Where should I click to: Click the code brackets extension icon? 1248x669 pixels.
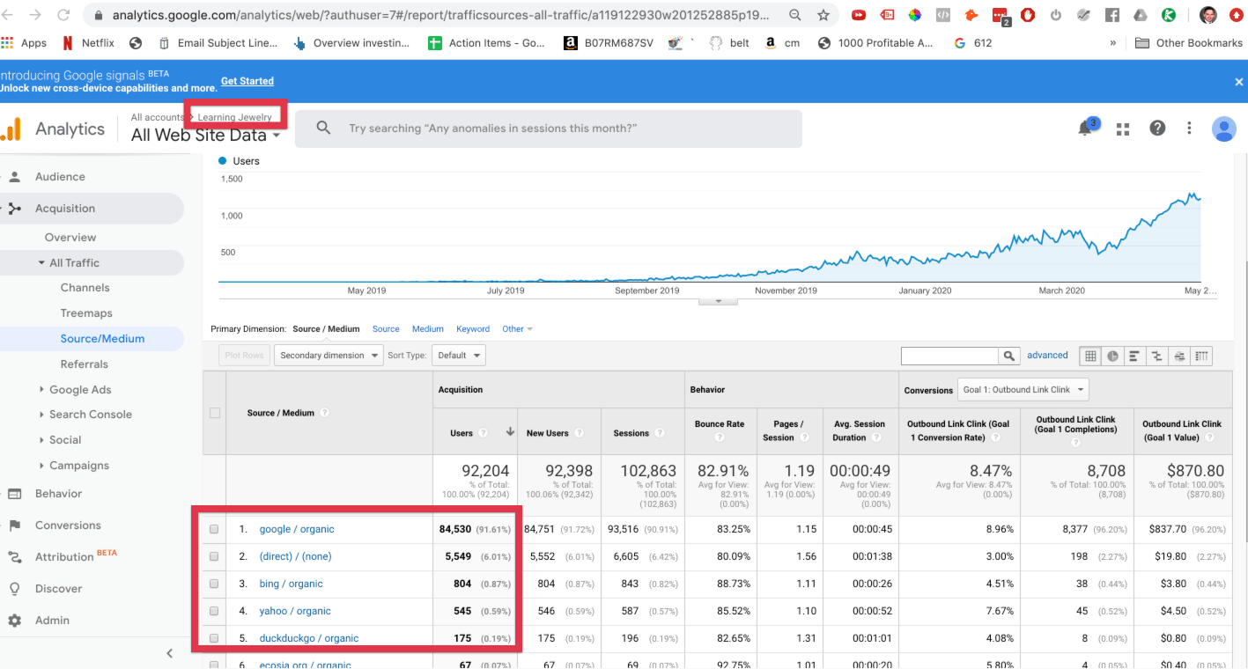click(942, 15)
